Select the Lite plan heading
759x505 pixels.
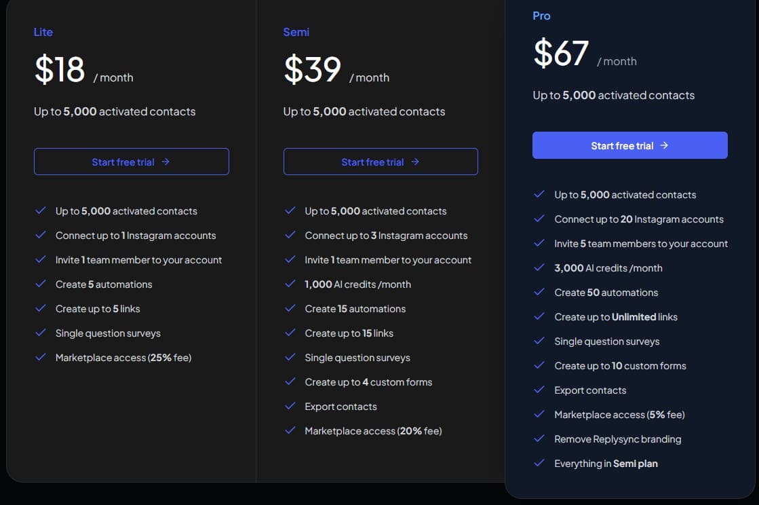43,31
